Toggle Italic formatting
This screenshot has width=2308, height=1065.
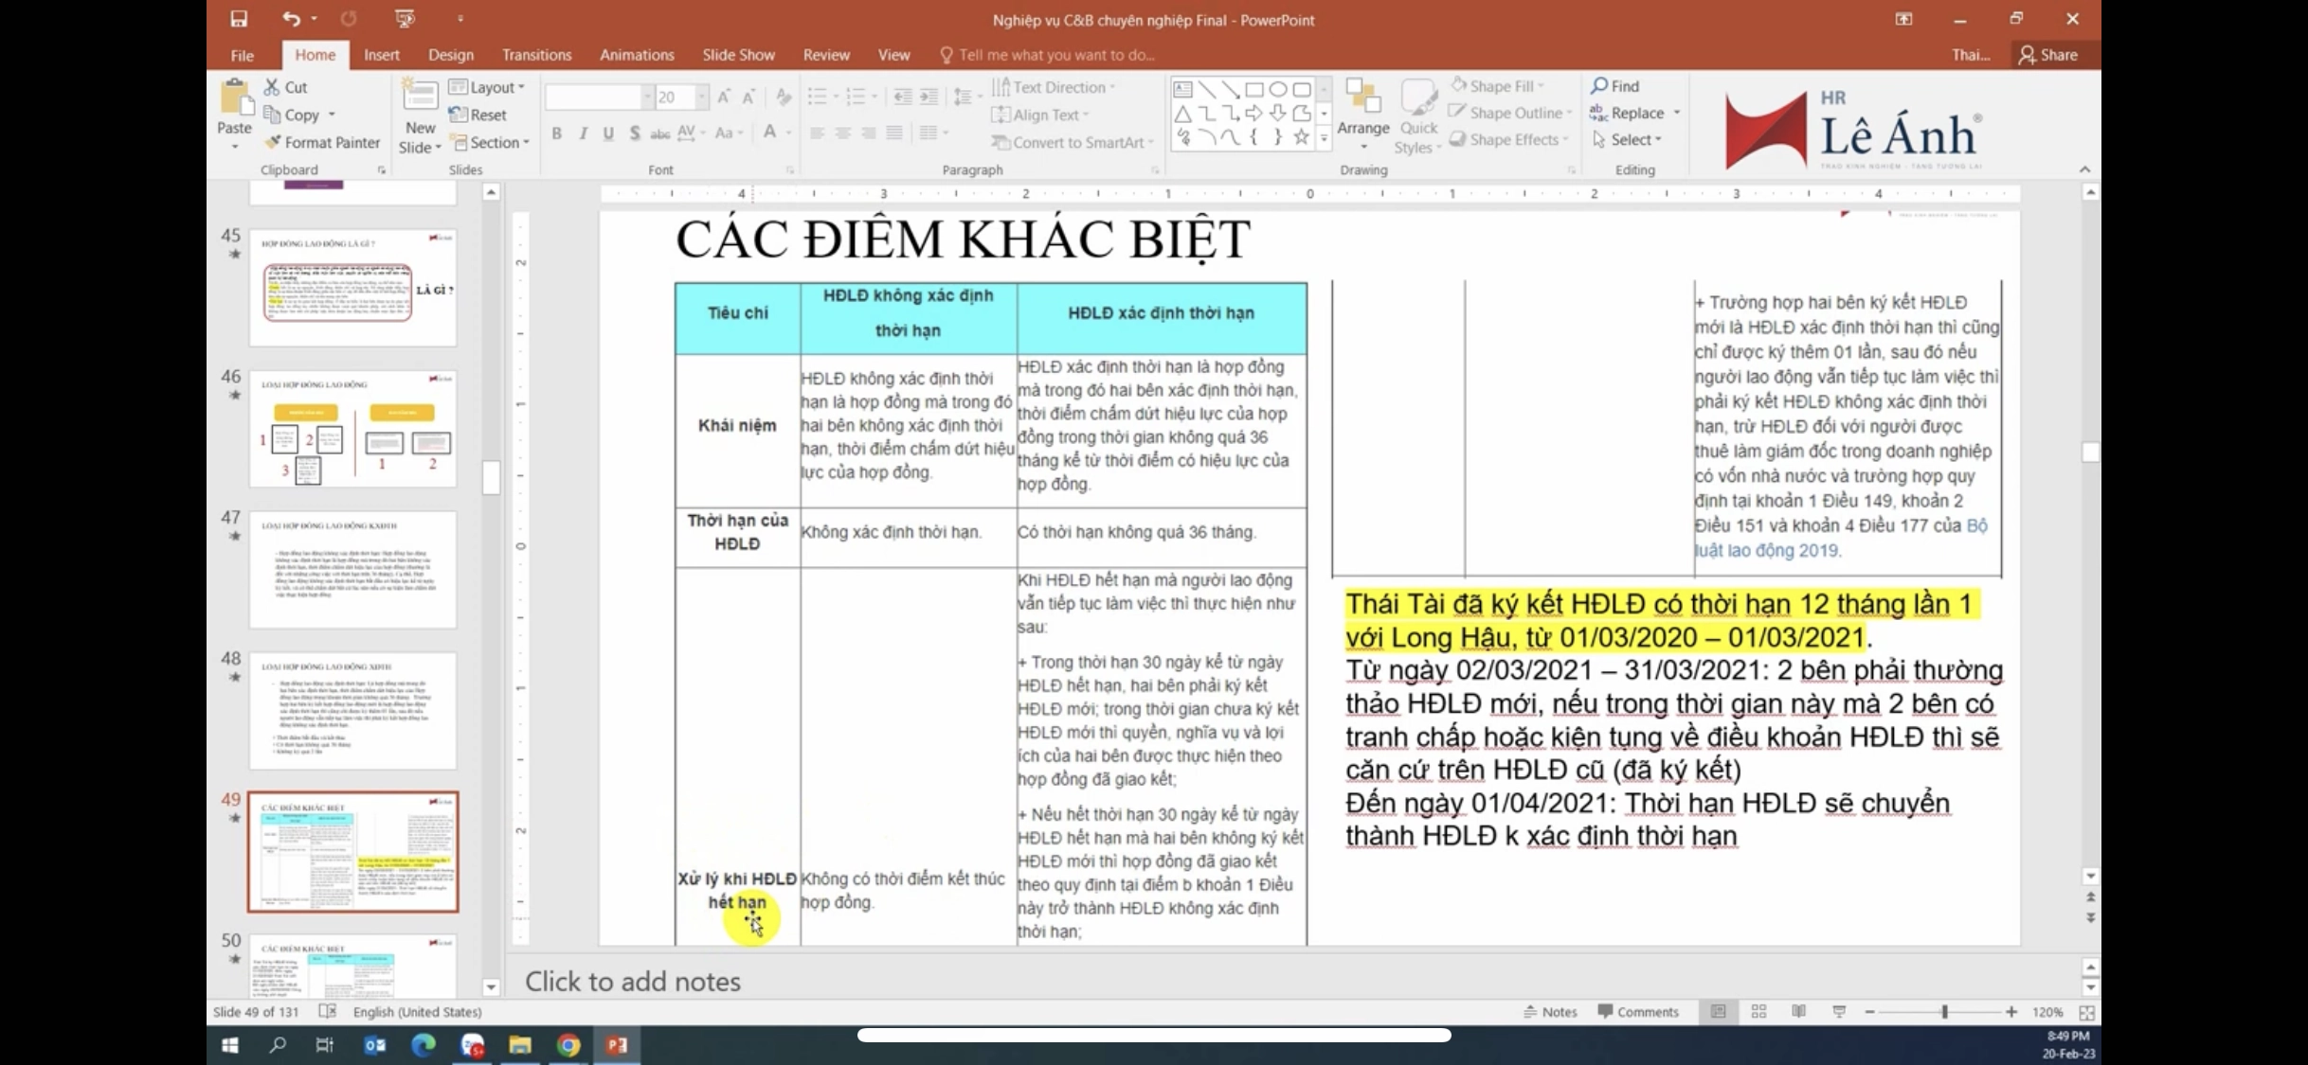point(583,133)
